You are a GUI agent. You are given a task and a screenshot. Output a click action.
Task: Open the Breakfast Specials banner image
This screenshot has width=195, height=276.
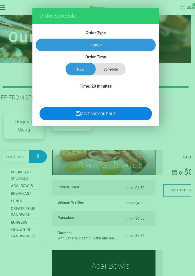[104, 163]
